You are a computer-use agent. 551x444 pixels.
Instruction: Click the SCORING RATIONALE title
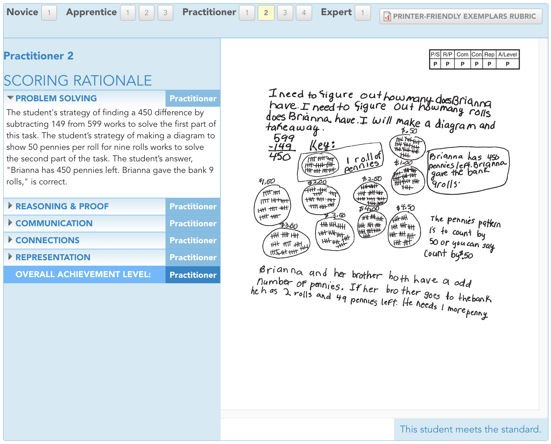click(78, 81)
